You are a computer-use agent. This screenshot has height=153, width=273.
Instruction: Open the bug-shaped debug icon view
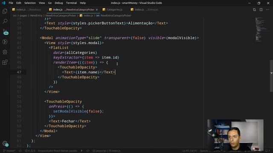[5, 52]
